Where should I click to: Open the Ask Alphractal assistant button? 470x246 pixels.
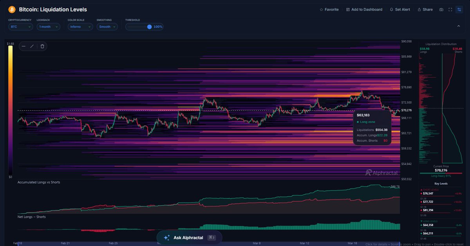pos(189,237)
